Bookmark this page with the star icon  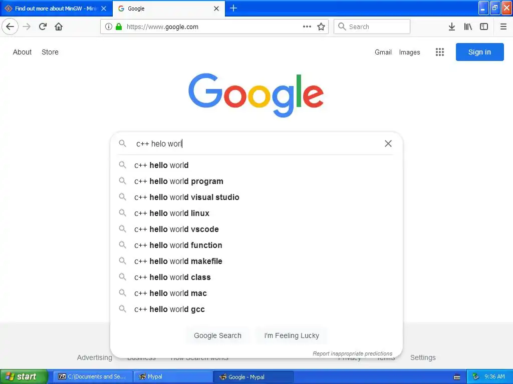pyautogui.click(x=321, y=26)
